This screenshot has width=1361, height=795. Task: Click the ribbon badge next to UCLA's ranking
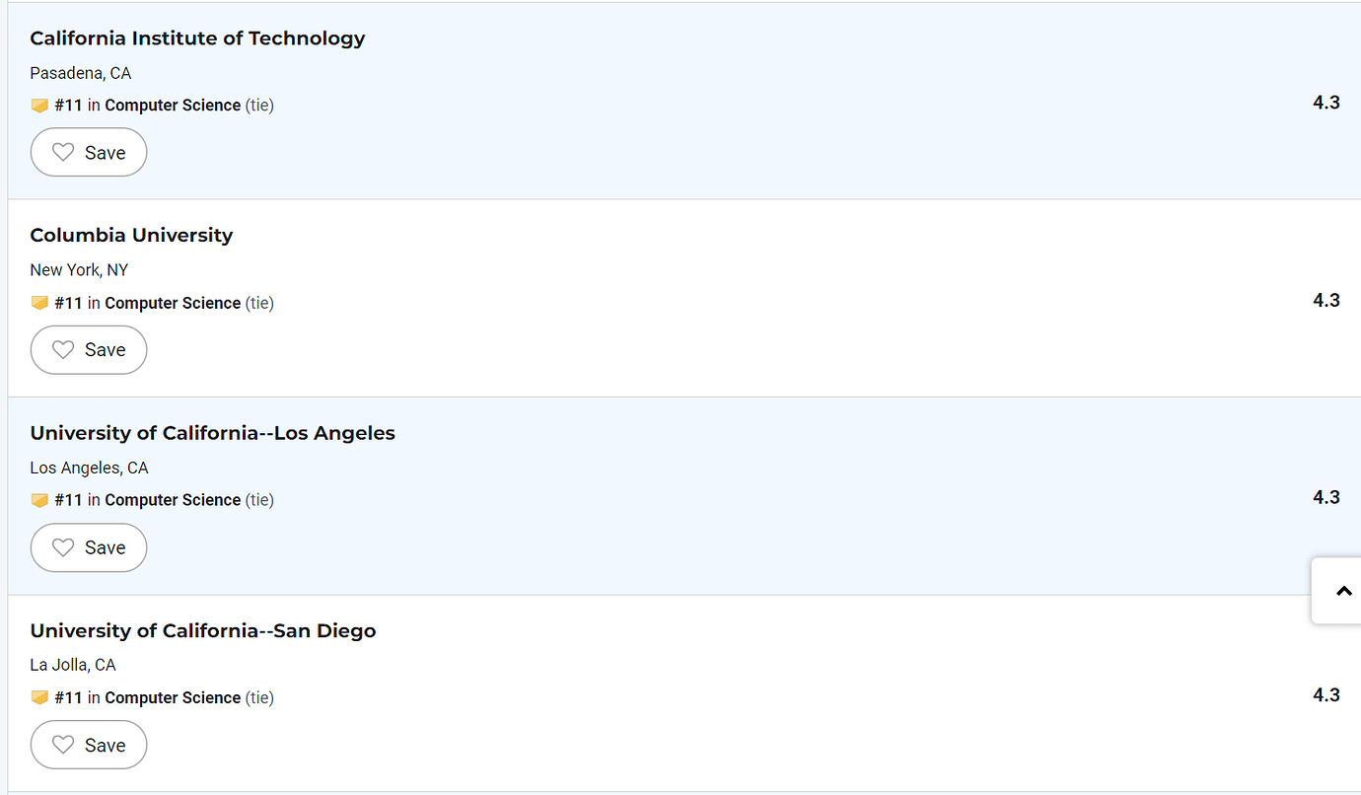tap(39, 500)
